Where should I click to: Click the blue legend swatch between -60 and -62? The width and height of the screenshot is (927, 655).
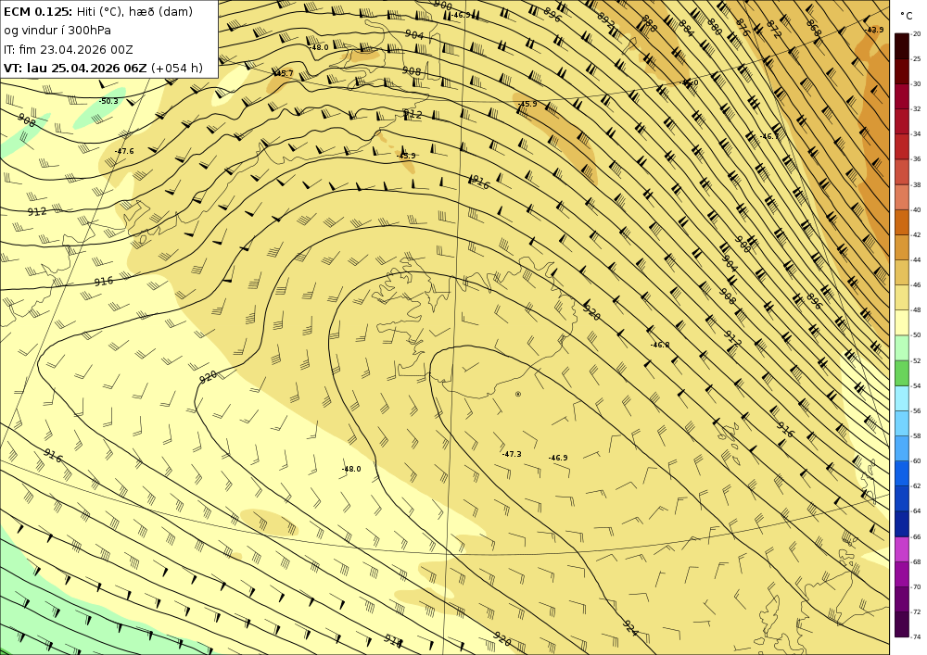pyautogui.click(x=902, y=473)
